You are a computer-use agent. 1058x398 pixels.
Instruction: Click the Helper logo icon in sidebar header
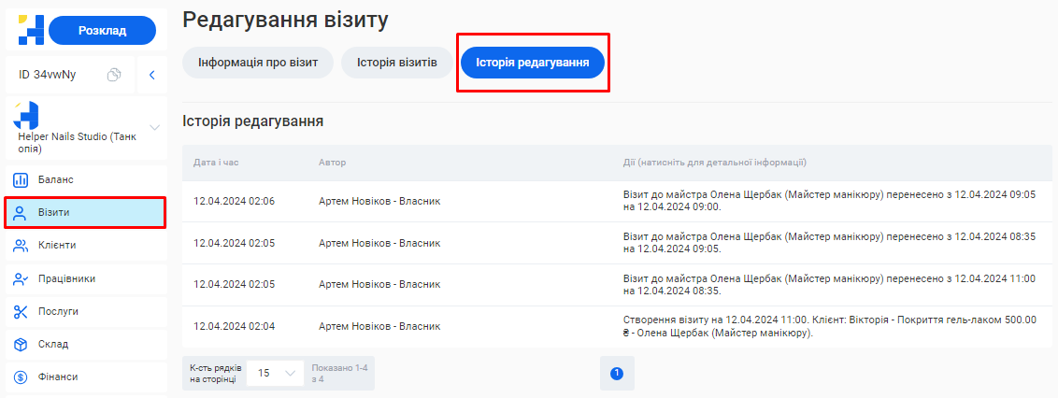pos(31,30)
